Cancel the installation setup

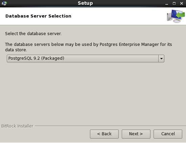[x=168, y=134]
